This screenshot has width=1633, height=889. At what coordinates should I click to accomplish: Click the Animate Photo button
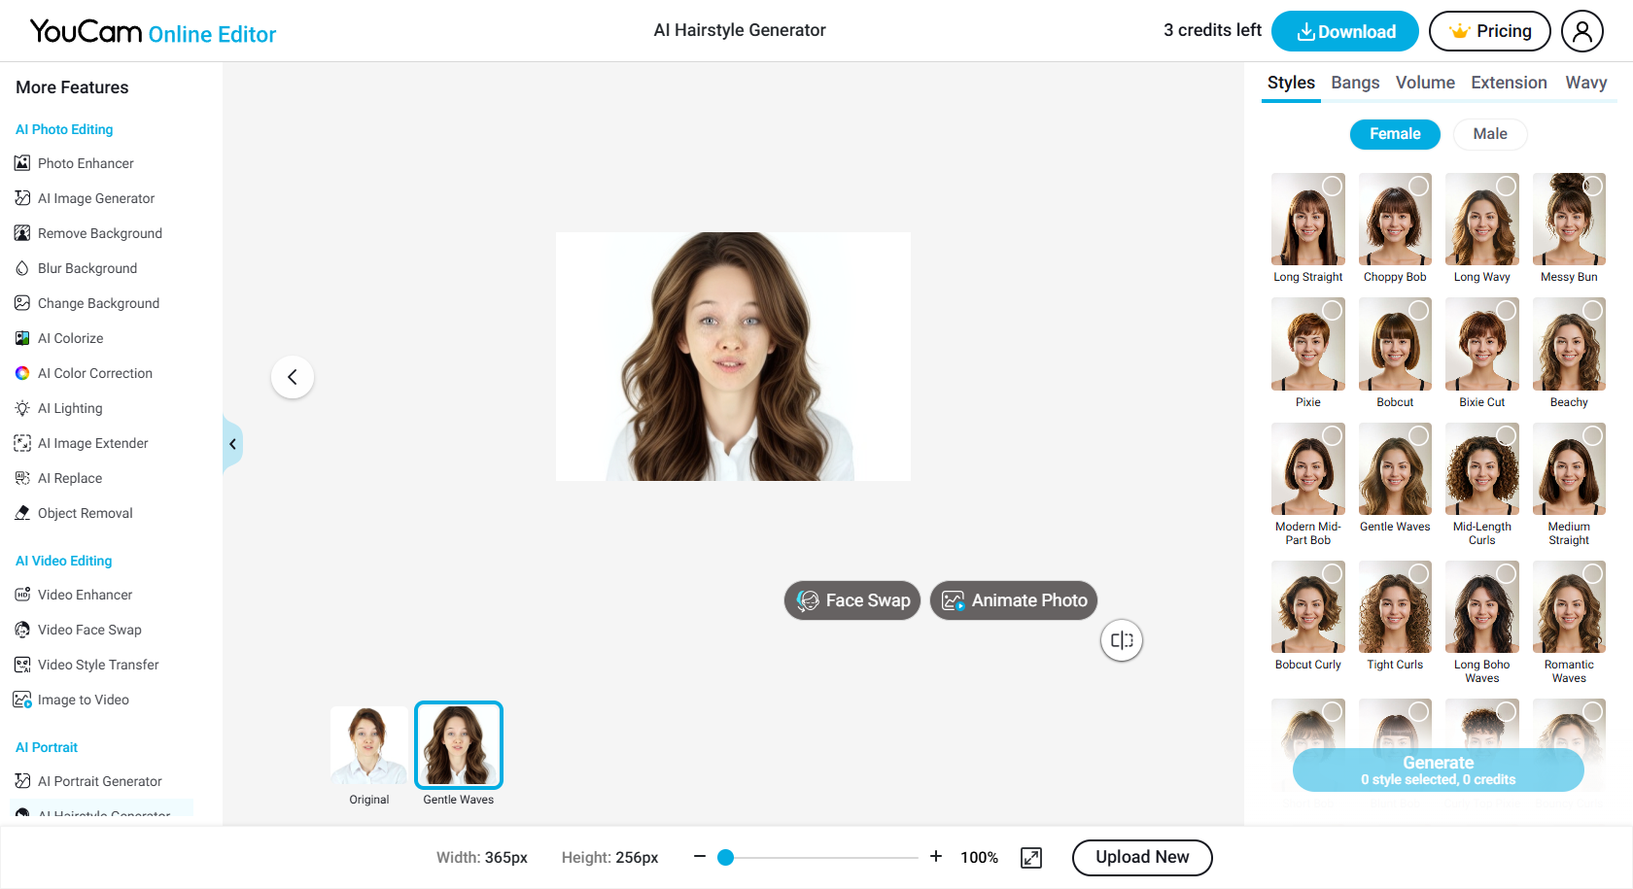[x=1014, y=600]
